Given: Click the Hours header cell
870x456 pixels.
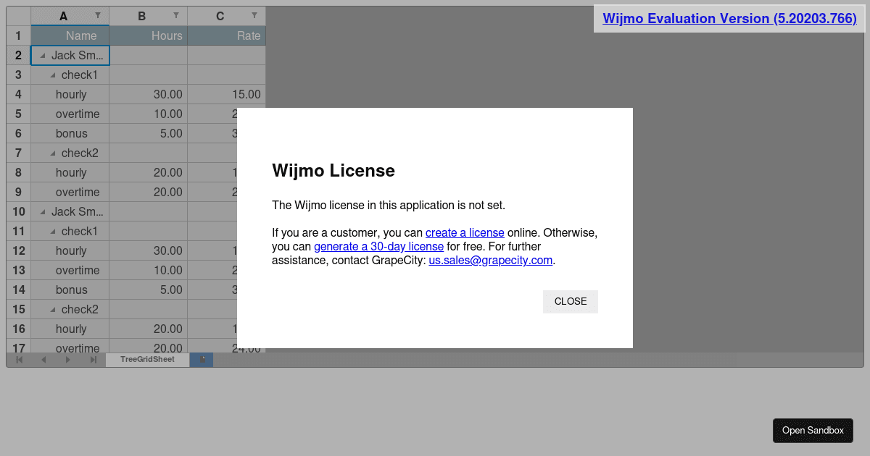Looking at the screenshot, I should [x=149, y=35].
